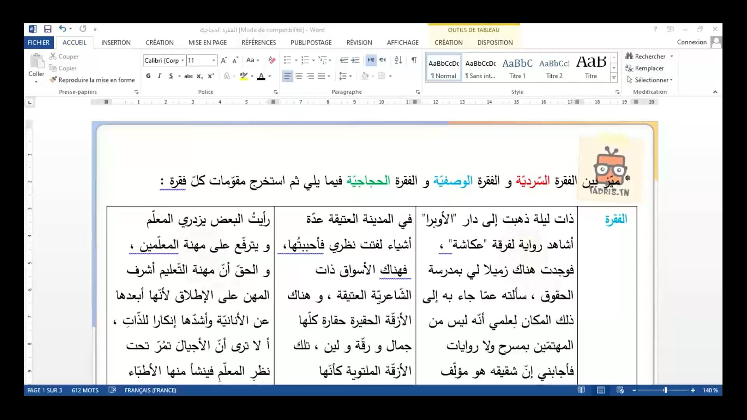
Task: Click the zoom slider in status bar
Action: pos(665,390)
